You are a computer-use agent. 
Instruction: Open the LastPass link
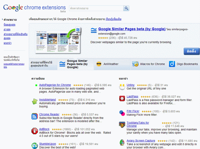pos(132,96)
